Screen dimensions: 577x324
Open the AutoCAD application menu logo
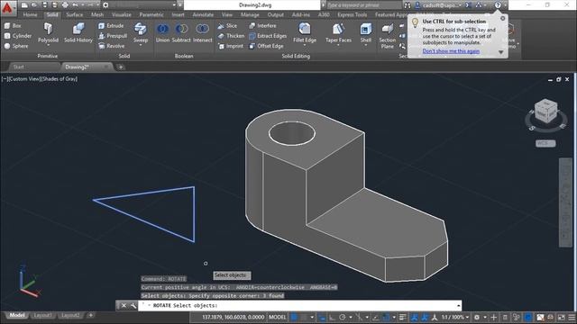point(7,7)
